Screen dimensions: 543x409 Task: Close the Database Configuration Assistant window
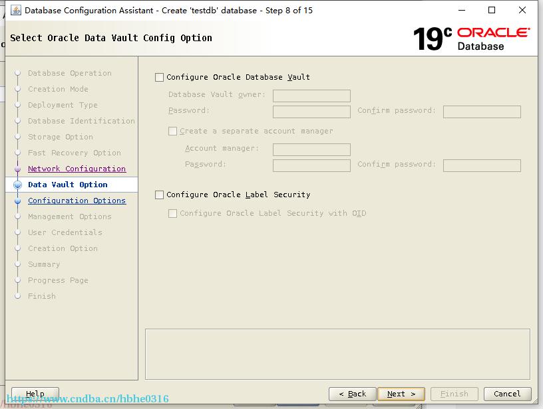(522, 10)
